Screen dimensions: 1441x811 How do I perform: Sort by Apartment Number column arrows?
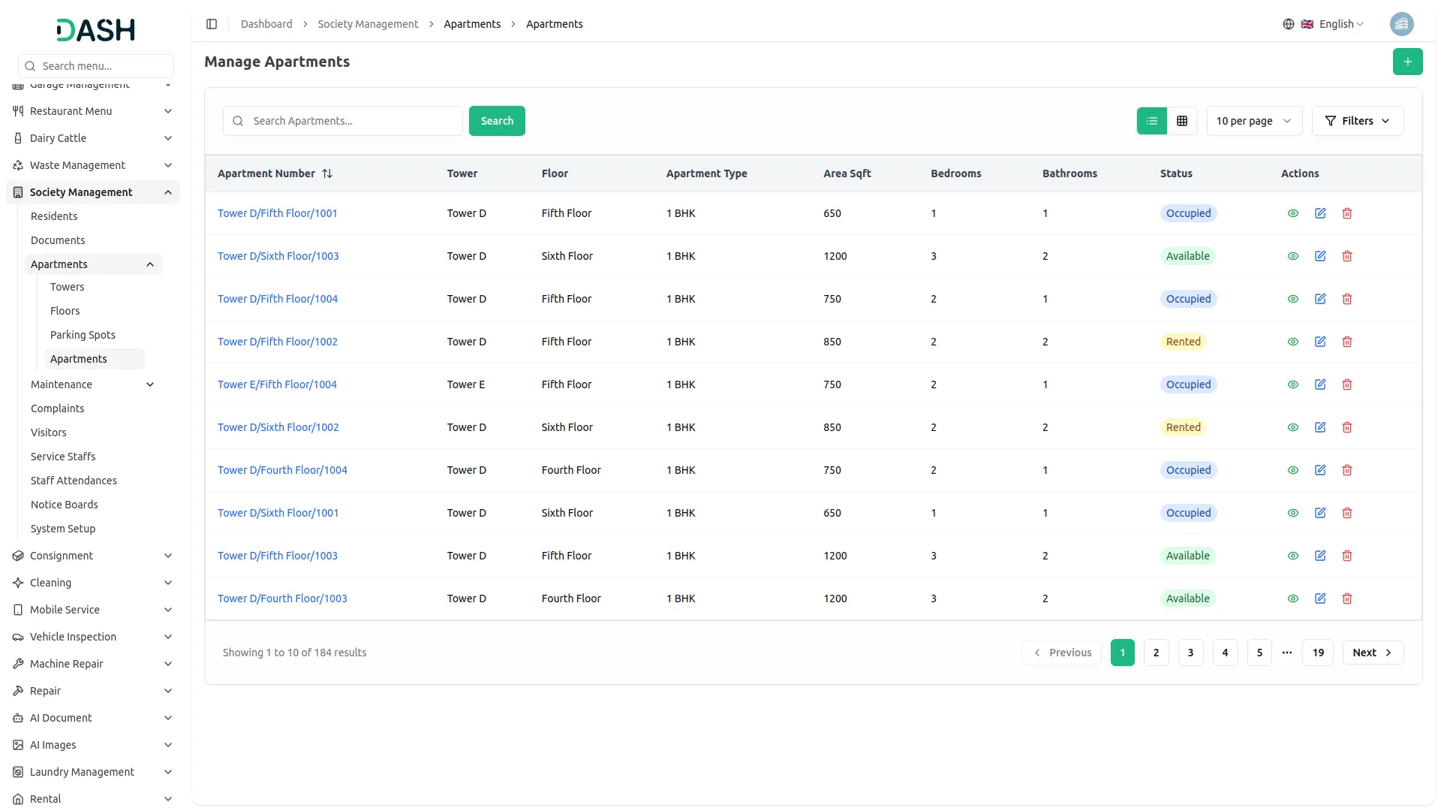(x=327, y=173)
